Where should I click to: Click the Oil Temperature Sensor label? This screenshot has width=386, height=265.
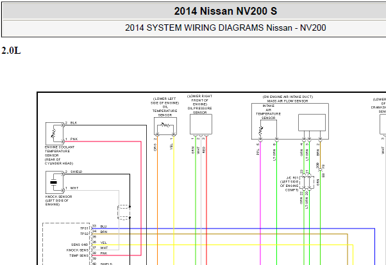click(x=165, y=107)
